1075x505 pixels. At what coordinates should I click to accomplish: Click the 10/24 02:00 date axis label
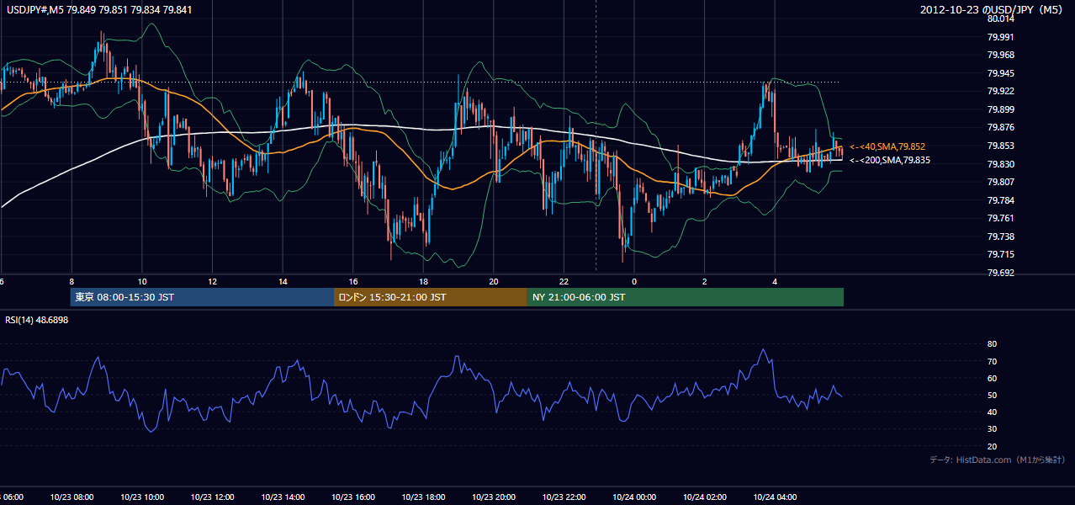(705, 497)
